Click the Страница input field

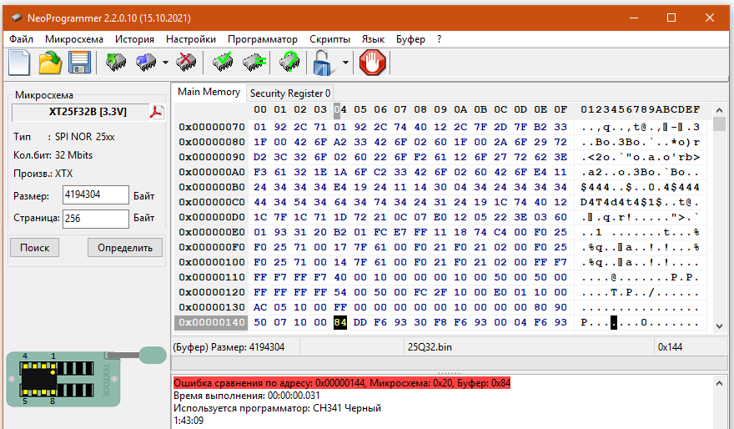pyautogui.click(x=95, y=219)
